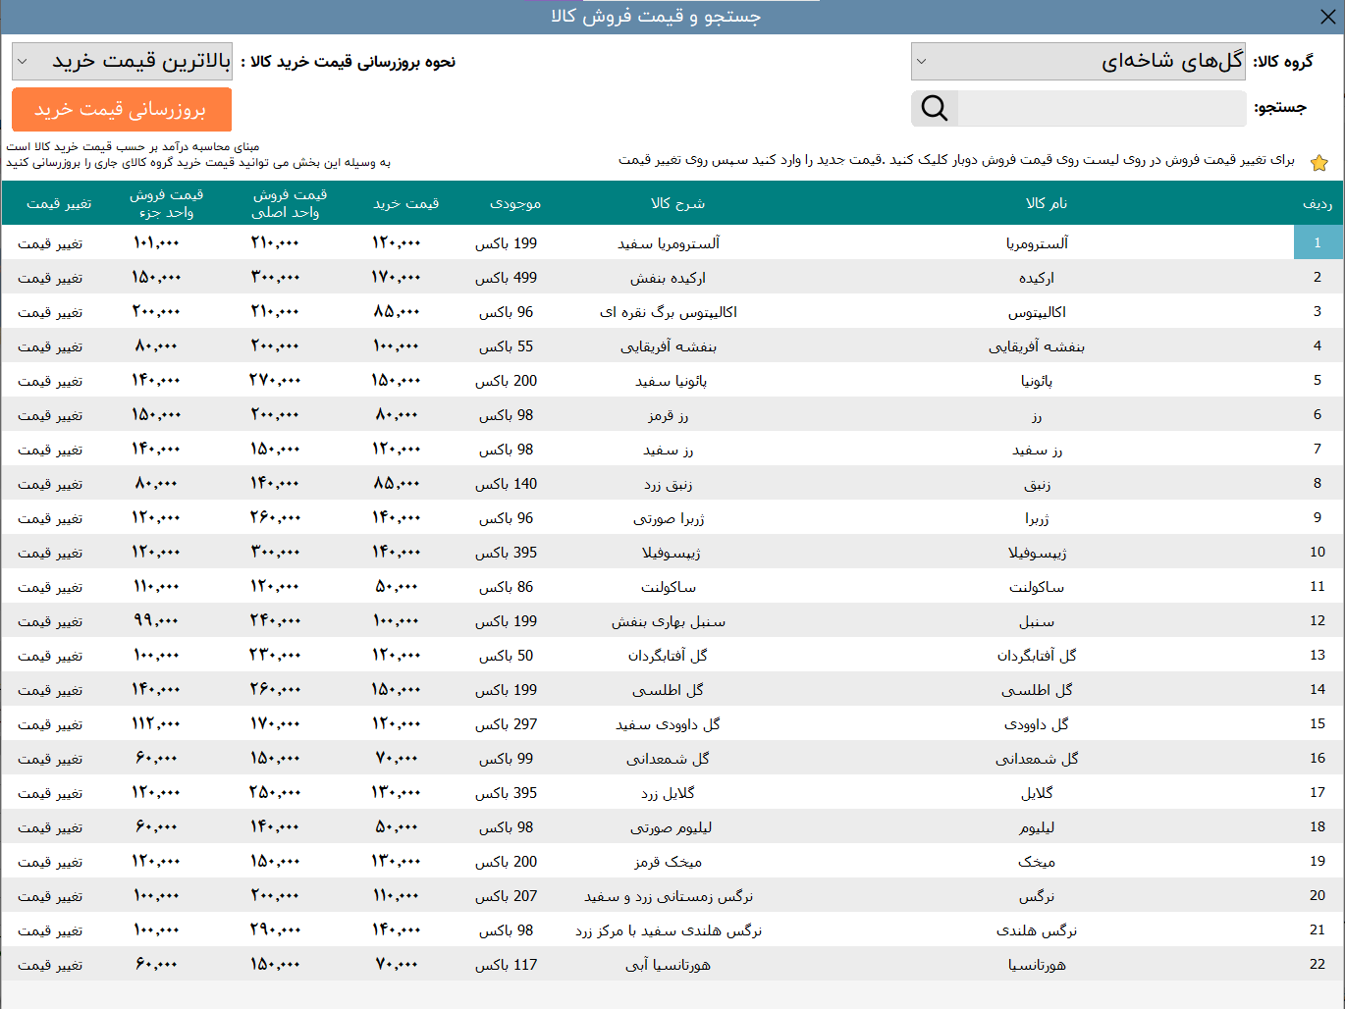The width and height of the screenshot is (1345, 1009).
Task: Select the گل آفتابگردان name cell
Action: (x=1037, y=656)
